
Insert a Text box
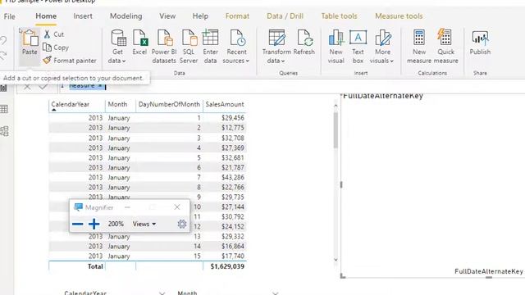click(358, 47)
